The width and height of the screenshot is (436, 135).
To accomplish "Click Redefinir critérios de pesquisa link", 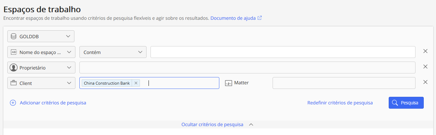I will tap(340, 103).
